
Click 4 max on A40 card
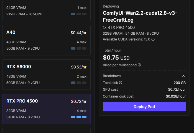[81, 42]
